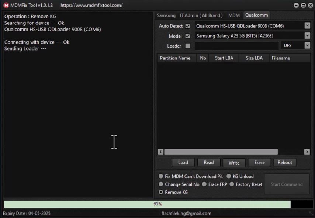The image size is (315, 218).
Task: Click the 'Searching for device --- Ok' log line
Action: [34, 23]
